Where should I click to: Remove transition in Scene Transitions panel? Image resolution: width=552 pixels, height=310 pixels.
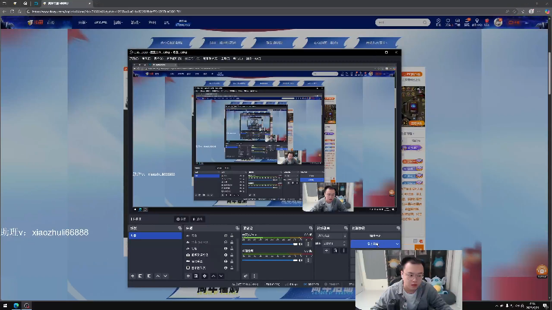tap(335, 251)
